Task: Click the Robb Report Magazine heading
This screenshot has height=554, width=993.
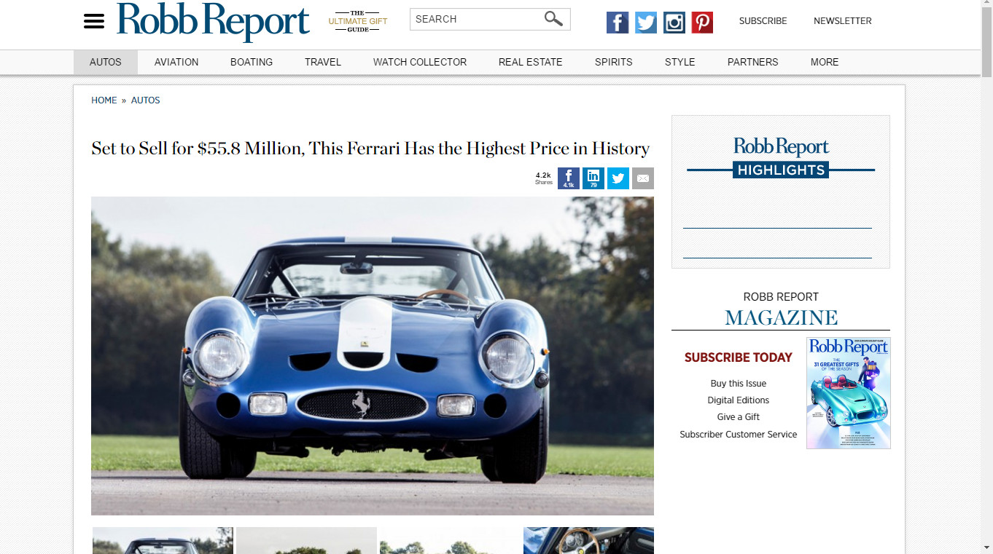Action: (x=781, y=309)
